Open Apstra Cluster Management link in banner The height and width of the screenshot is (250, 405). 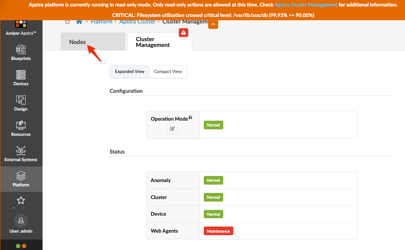pos(306,5)
